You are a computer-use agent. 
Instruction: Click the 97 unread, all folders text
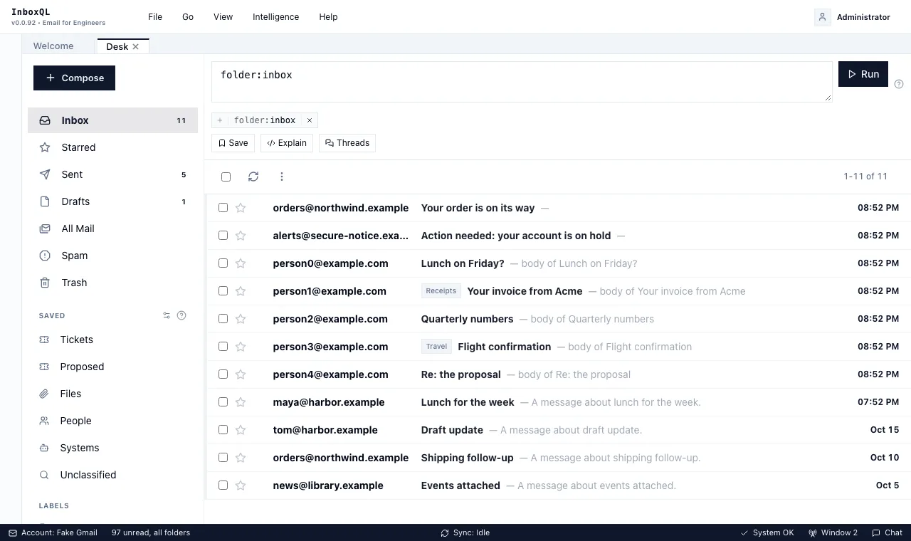(x=151, y=532)
